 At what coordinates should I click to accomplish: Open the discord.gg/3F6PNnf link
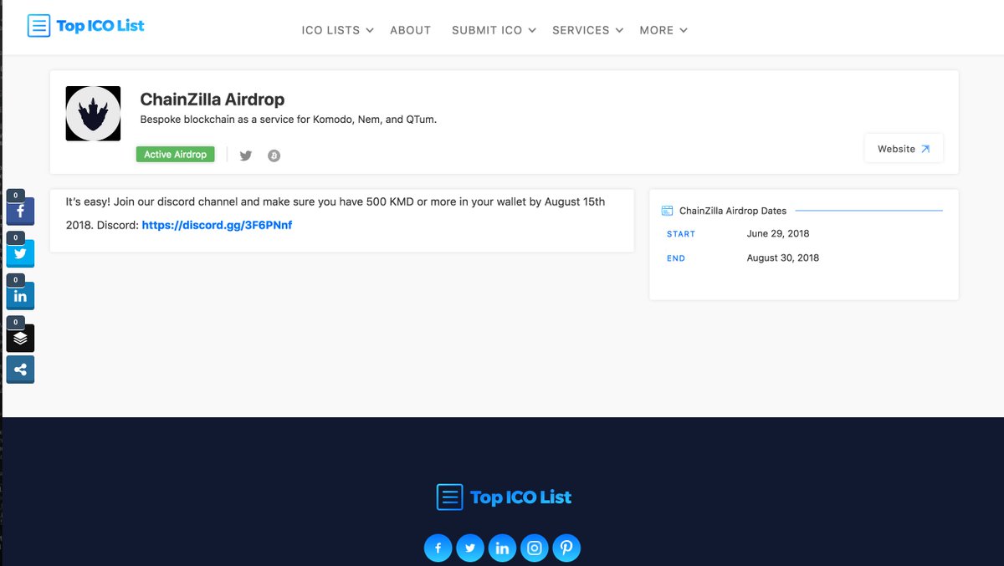click(x=218, y=226)
